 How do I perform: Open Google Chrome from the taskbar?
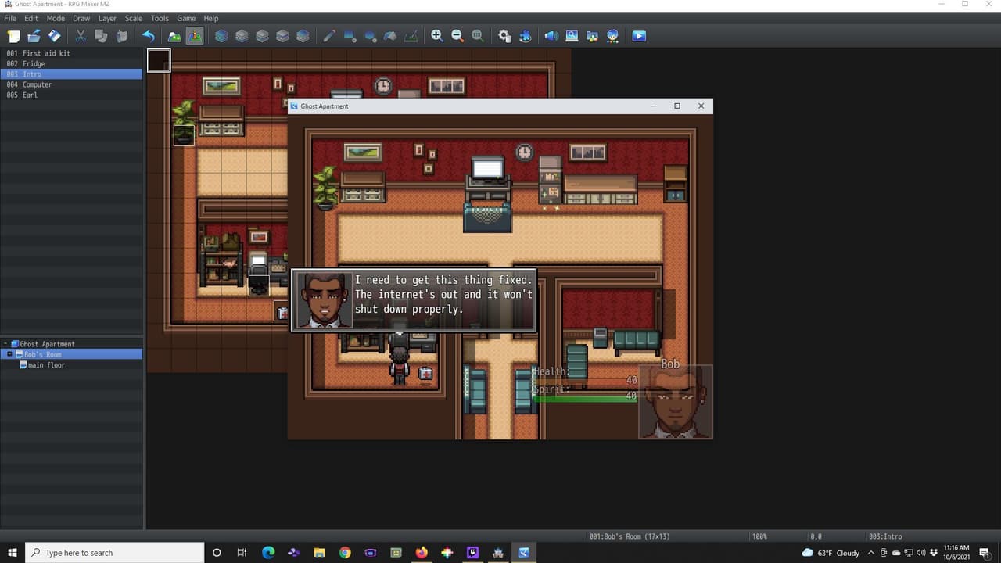(x=345, y=553)
